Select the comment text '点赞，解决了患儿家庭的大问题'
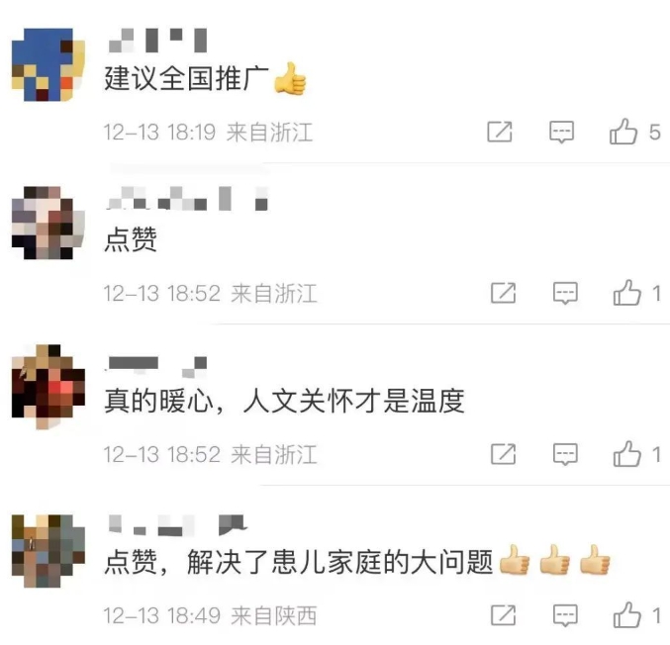The image size is (670, 645). [x=299, y=562]
